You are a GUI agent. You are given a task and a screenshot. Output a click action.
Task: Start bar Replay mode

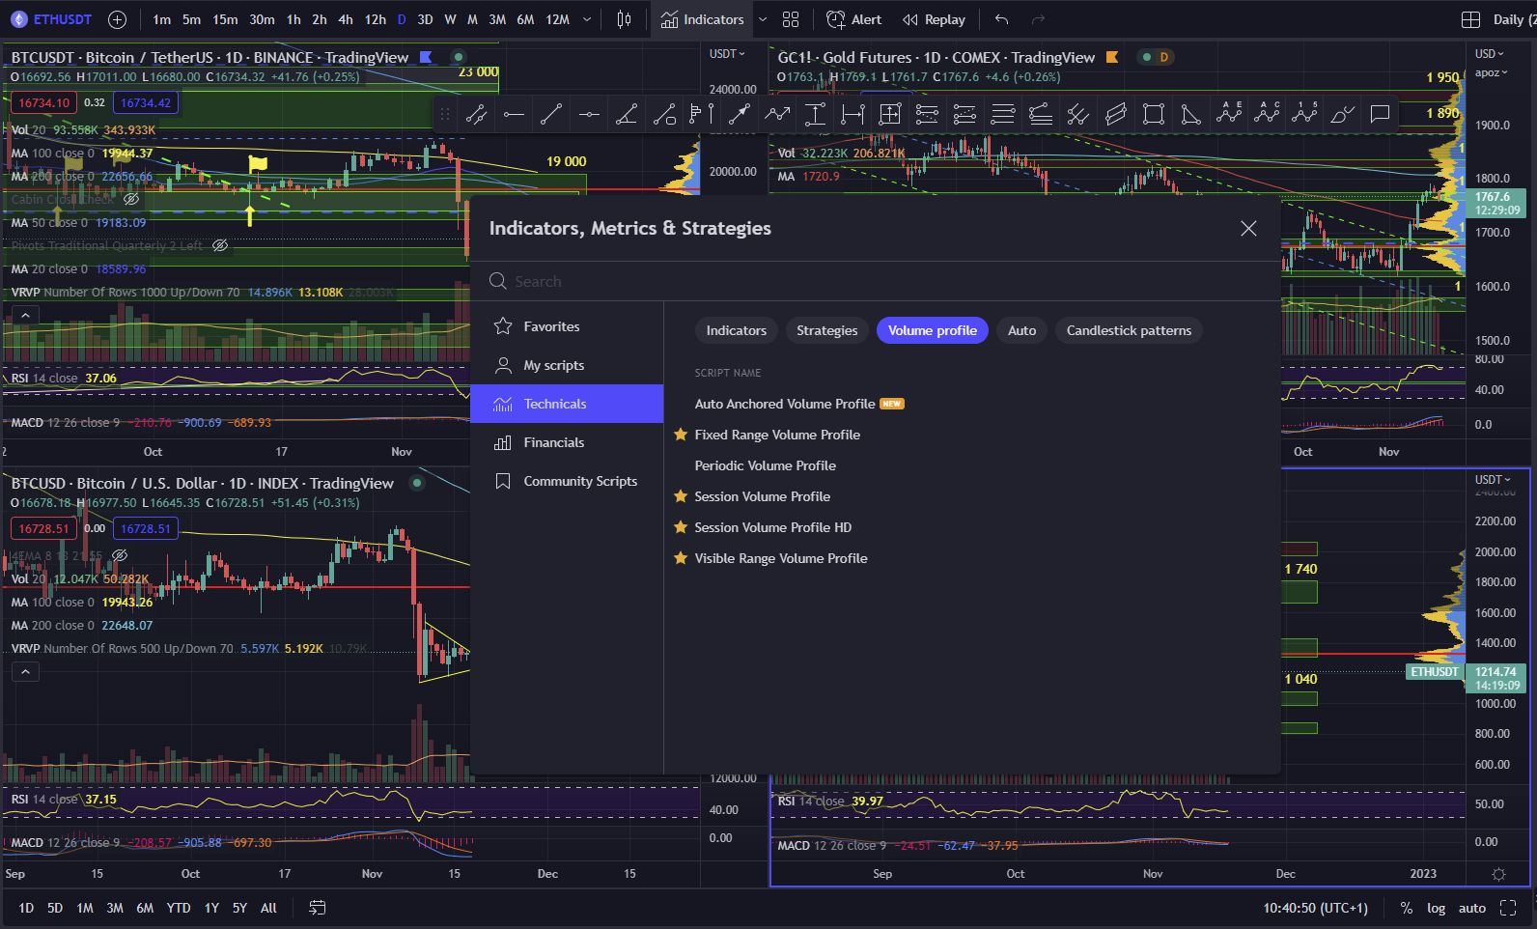[x=934, y=19]
